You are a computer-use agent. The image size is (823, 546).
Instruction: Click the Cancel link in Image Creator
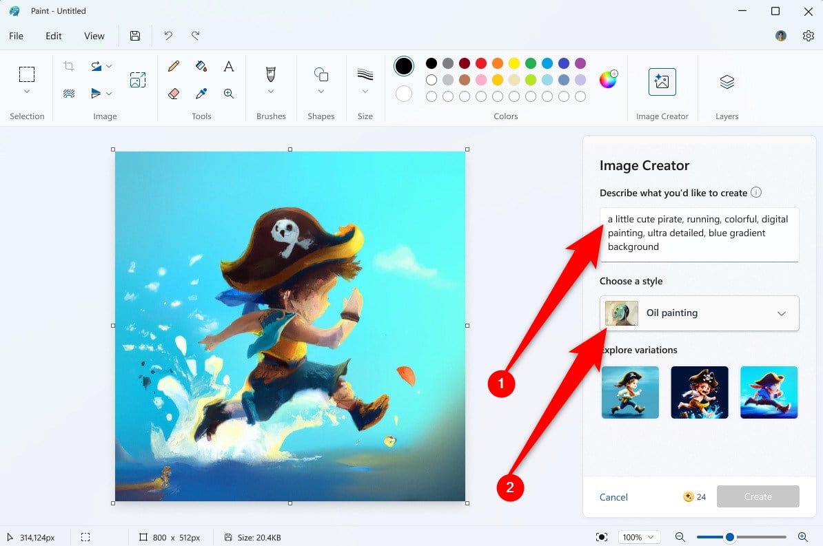pos(613,496)
